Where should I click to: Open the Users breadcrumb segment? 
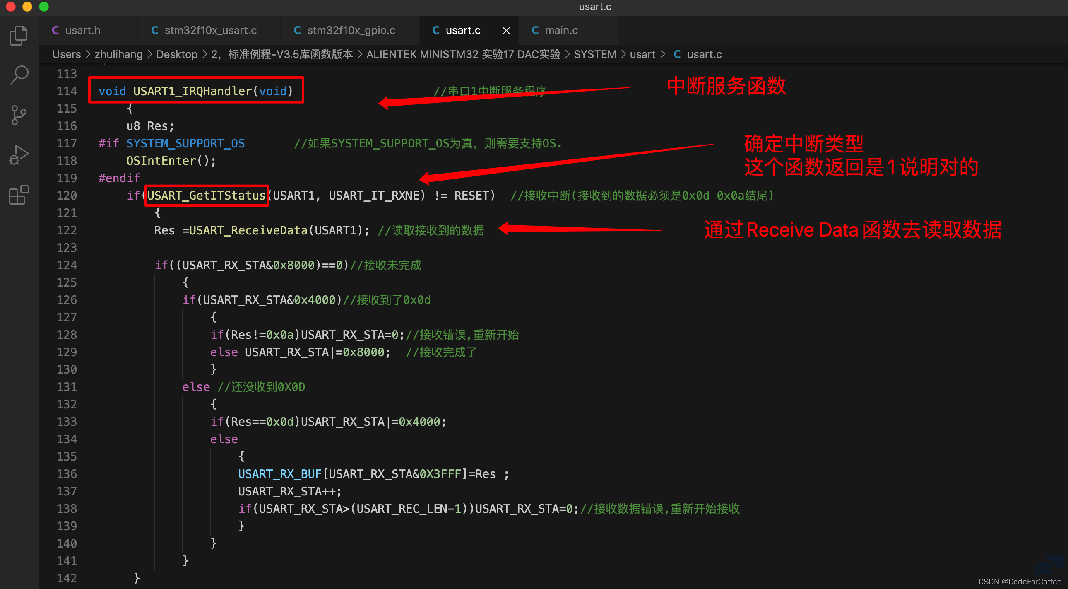(x=66, y=54)
